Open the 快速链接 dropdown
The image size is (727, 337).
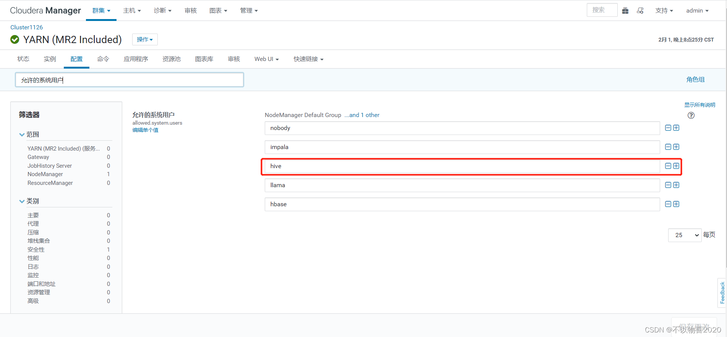[x=309, y=59]
